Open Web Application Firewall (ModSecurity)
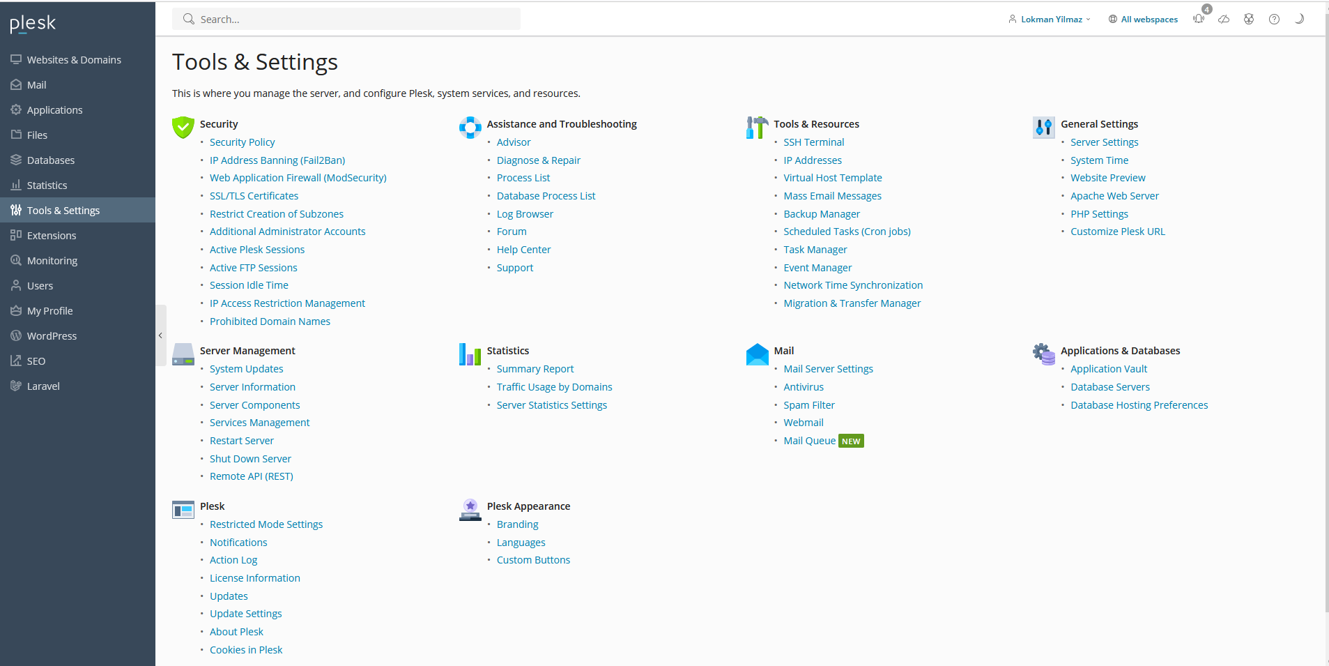The image size is (1329, 666). click(298, 178)
